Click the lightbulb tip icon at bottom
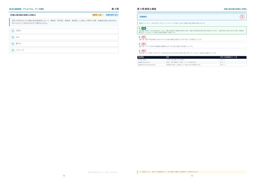This screenshot has height=181, width=256. [x=140, y=172]
